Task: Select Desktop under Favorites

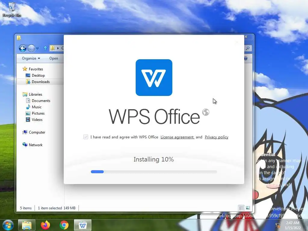Action: click(x=38, y=75)
